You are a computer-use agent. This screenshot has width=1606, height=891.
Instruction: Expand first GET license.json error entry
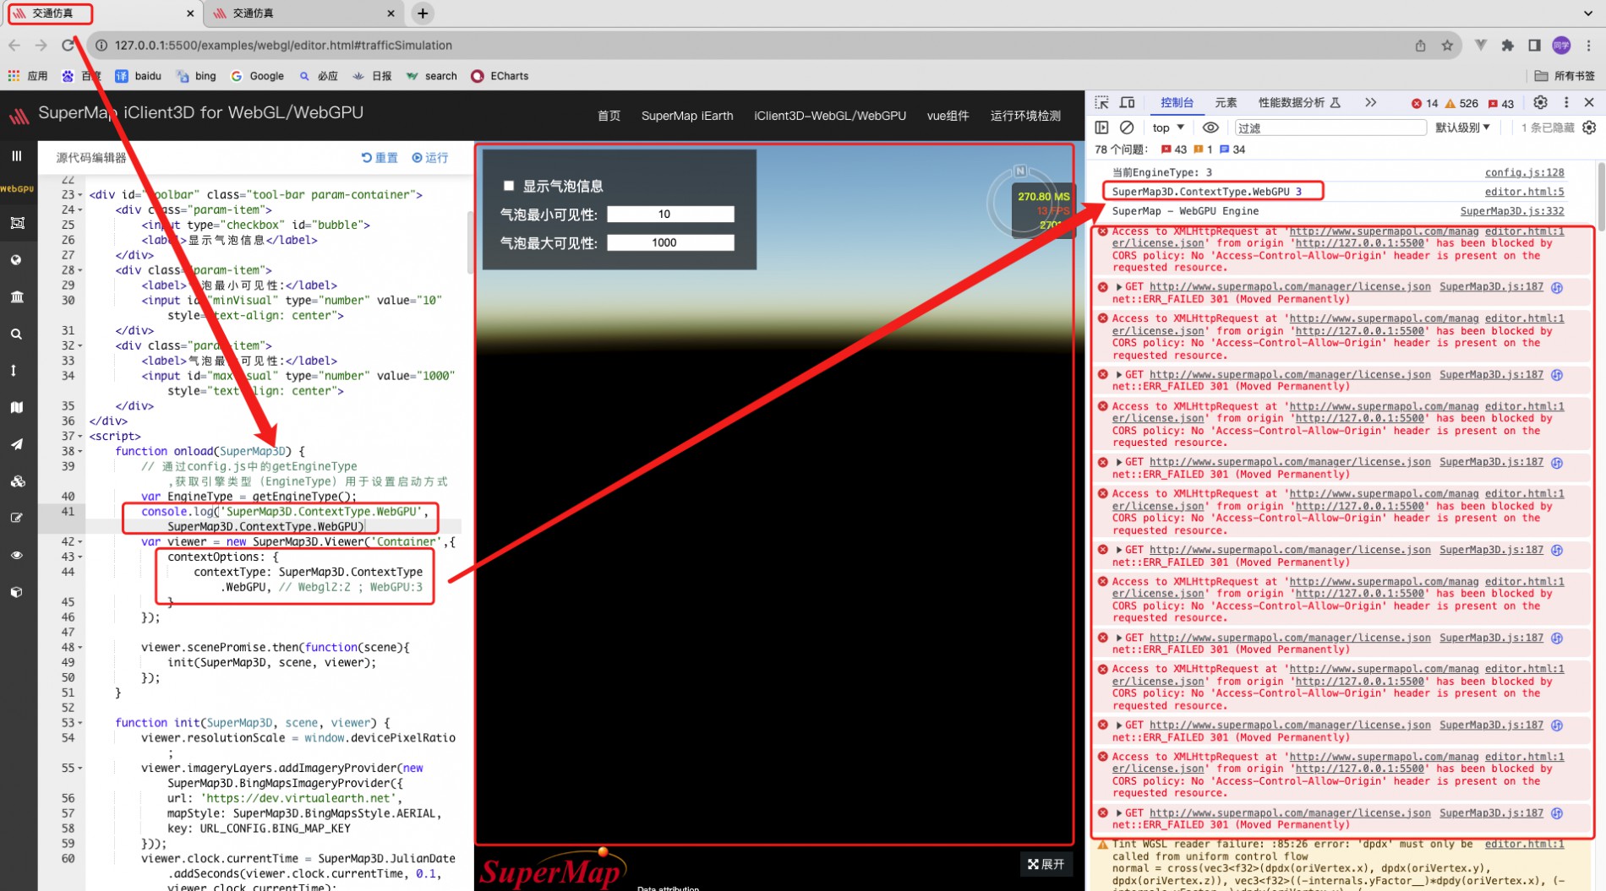point(1118,287)
